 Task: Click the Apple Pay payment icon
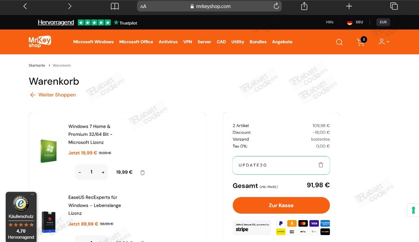click(303, 231)
